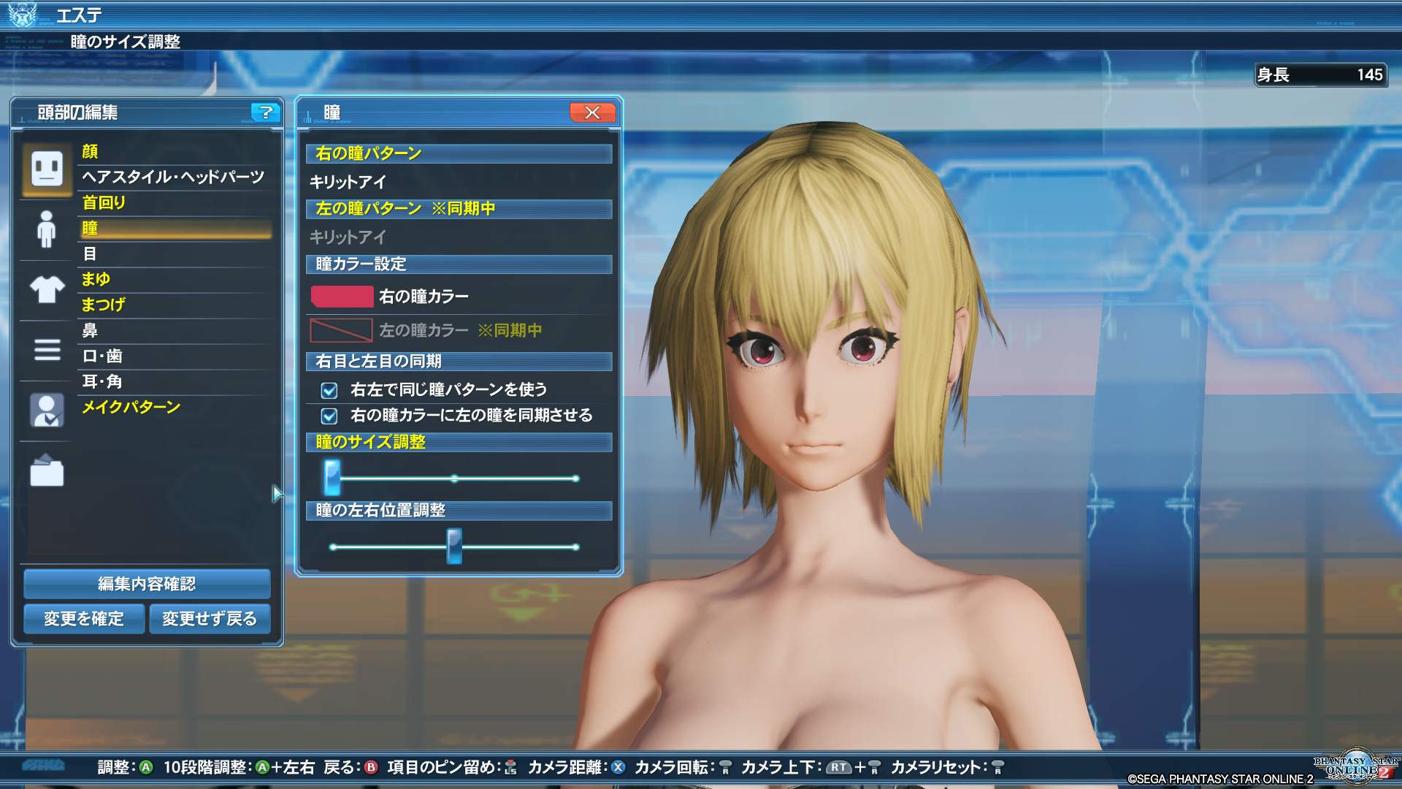Toggle 右左で同じ瞳パターンを使う checkbox

click(x=329, y=390)
